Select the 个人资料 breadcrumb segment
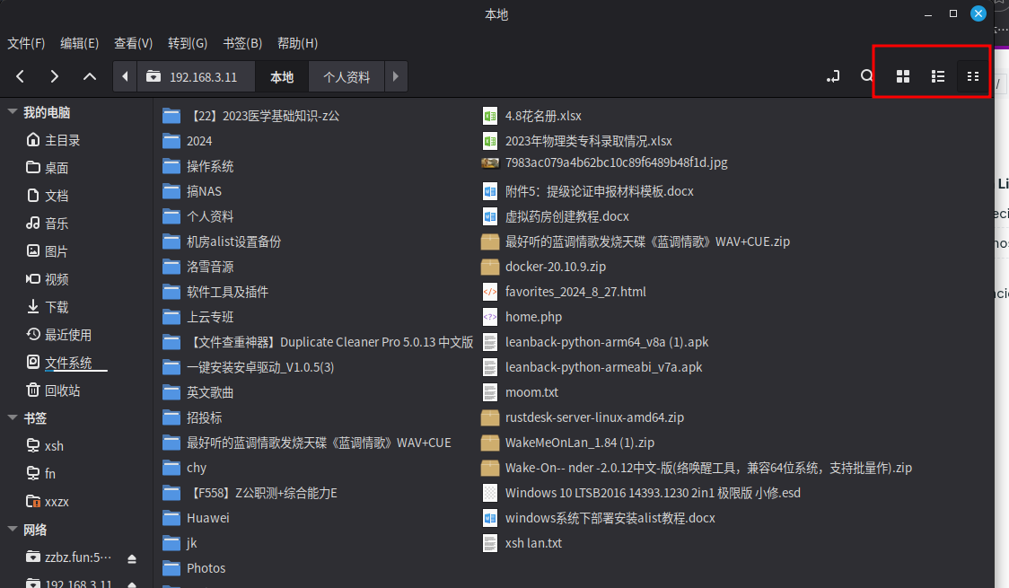Viewport: 1009px width, 588px height. 346,76
